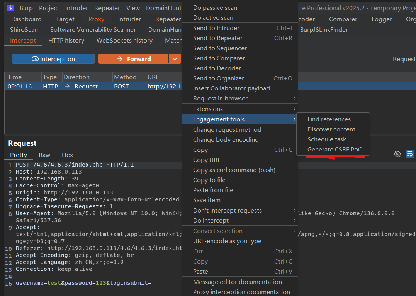
Task: Turn off the Intercept on toggle
Action: coord(53,59)
